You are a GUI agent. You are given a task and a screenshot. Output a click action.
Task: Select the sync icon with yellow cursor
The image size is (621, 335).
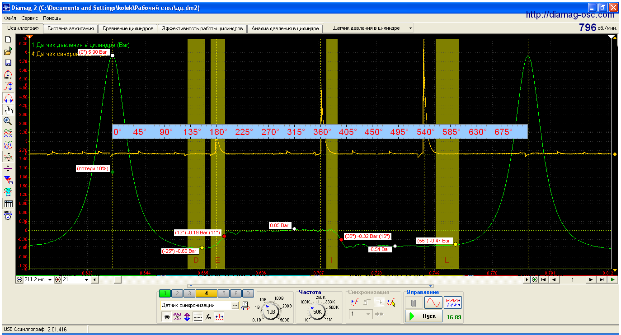[391, 302]
